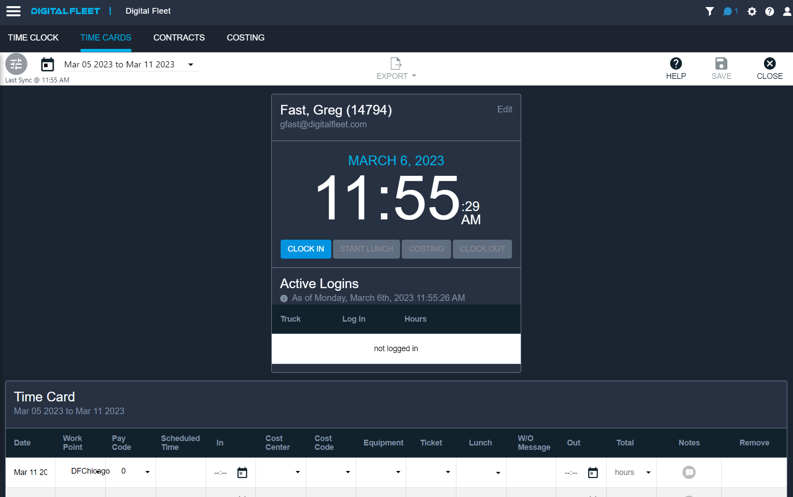Image resolution: width=793 pixels, height=497 pixels.
Task: Click the filter funnel icon
Action: tap(710, 11)
